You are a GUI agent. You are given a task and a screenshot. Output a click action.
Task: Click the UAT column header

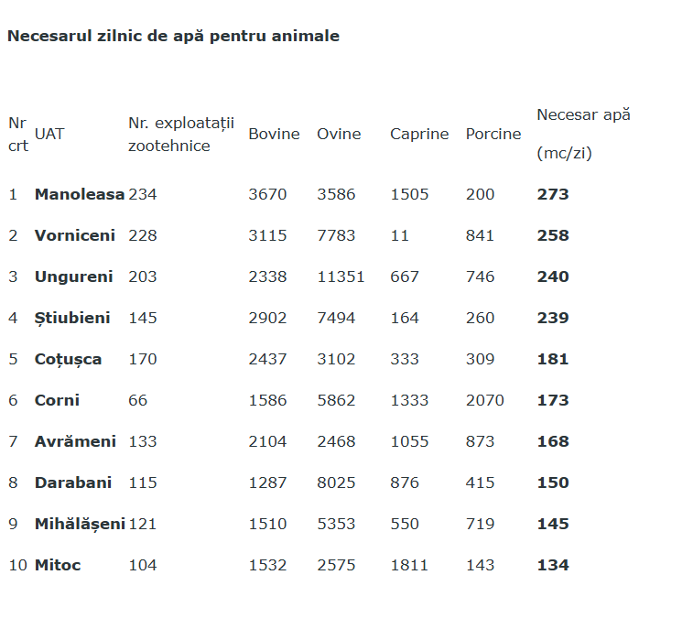(x=49, y=134)
